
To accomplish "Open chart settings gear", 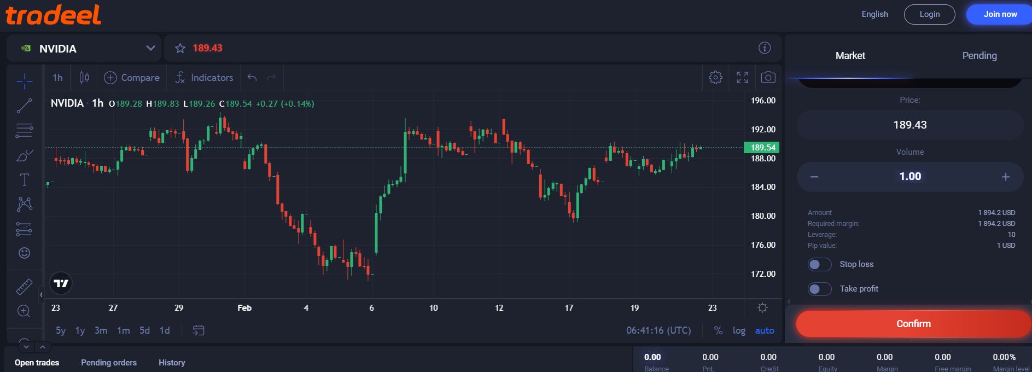I will (715, 78).
